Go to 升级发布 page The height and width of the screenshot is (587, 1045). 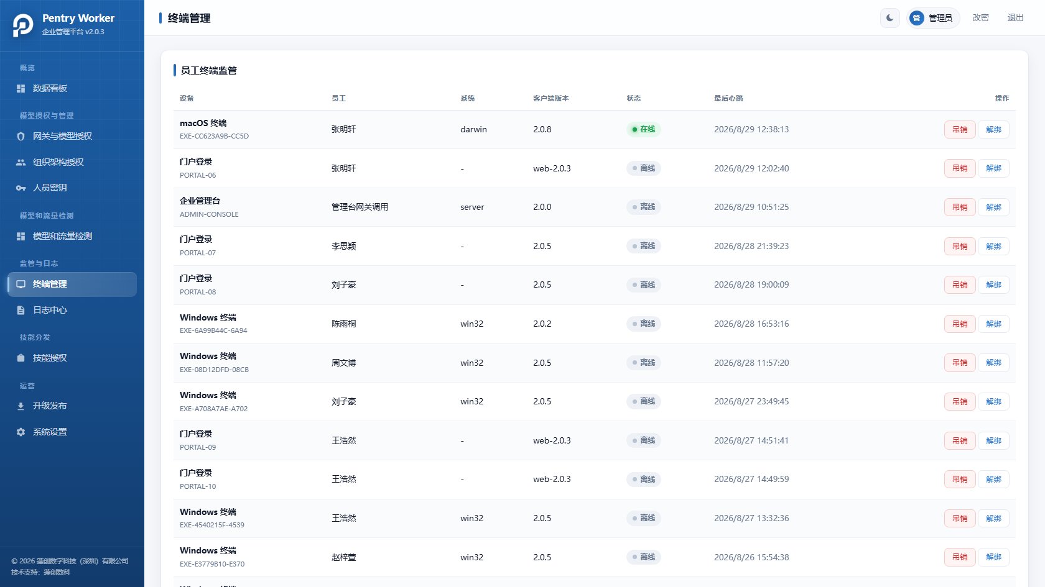(x=72, y=406)
